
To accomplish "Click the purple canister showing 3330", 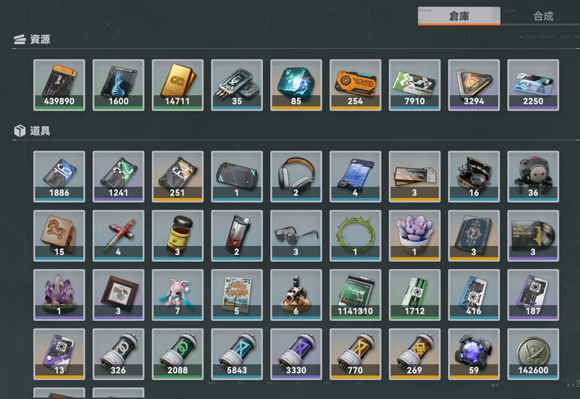I will [296, 354].
